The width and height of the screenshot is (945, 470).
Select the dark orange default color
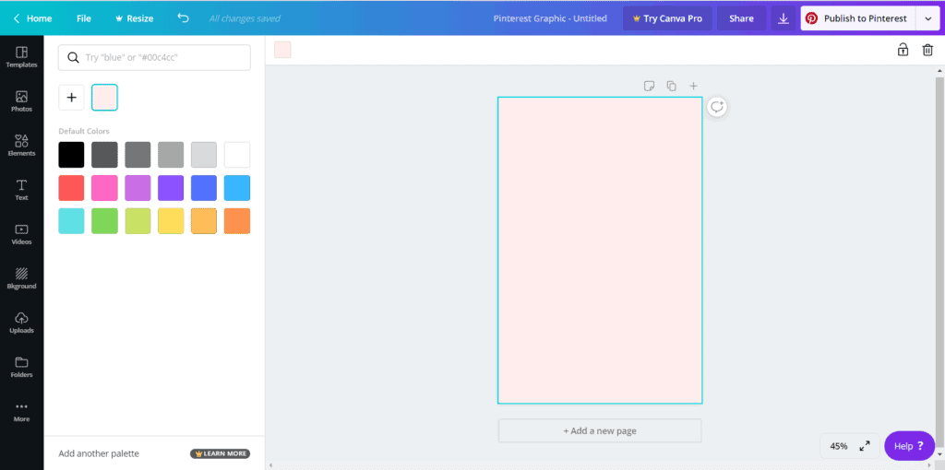[x=237, y=221]
